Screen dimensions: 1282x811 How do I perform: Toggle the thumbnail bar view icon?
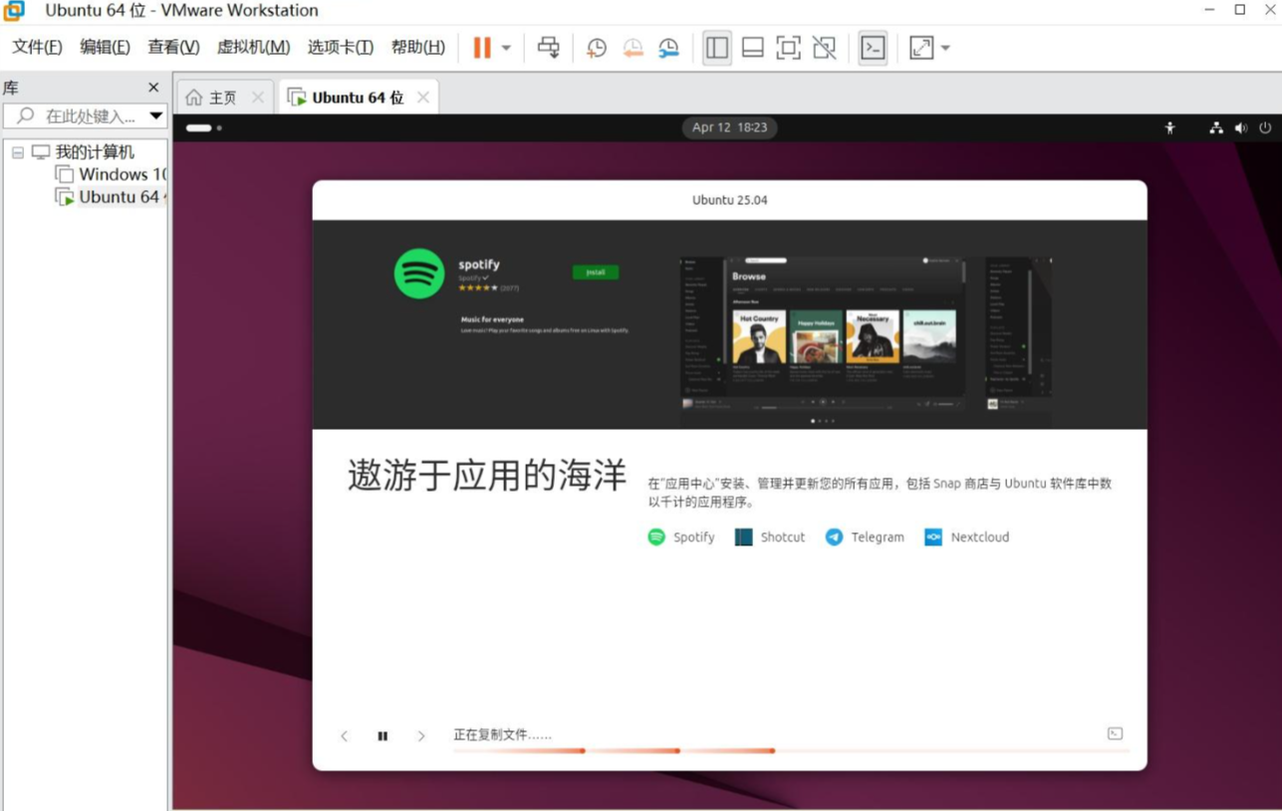753,48
